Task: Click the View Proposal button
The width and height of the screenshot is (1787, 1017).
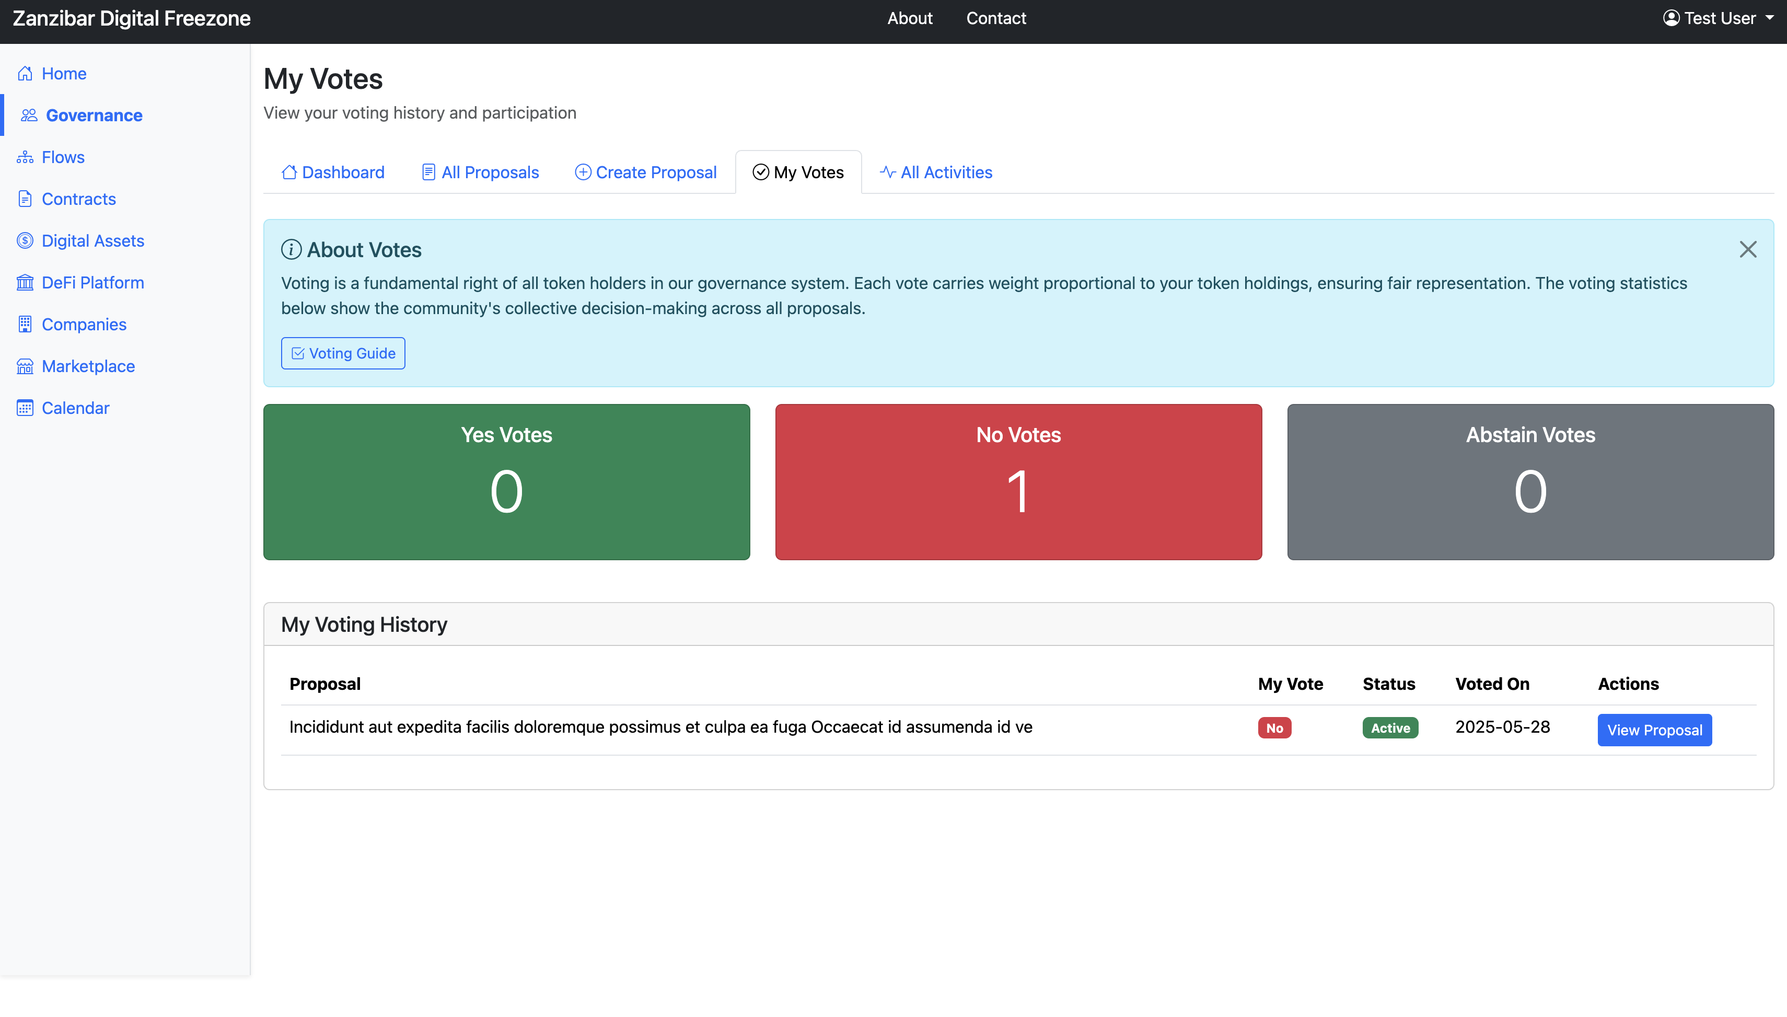Action: point(1654,730)
